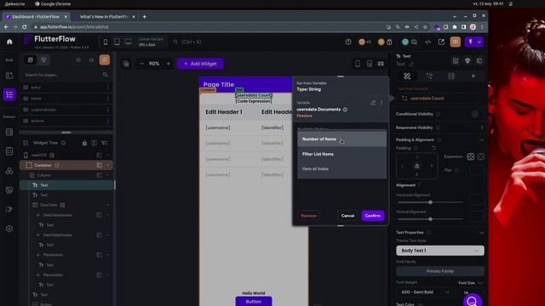Zoom in the canvas with plus
The height and width of the screenshot is (306, 545).
pyautogui.click(x=169, y=64)
